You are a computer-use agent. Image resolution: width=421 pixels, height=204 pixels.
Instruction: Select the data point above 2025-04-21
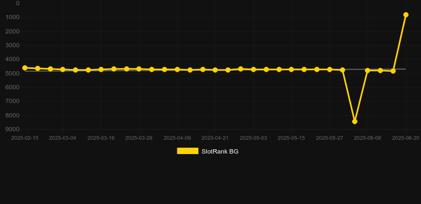tap(215, 70)
